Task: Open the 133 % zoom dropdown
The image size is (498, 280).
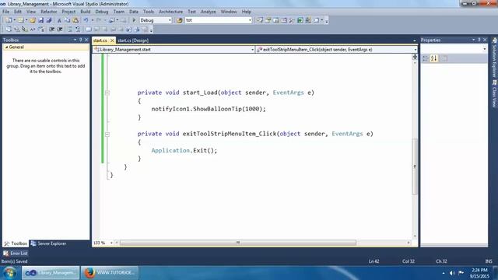Action: coord(111,243)
